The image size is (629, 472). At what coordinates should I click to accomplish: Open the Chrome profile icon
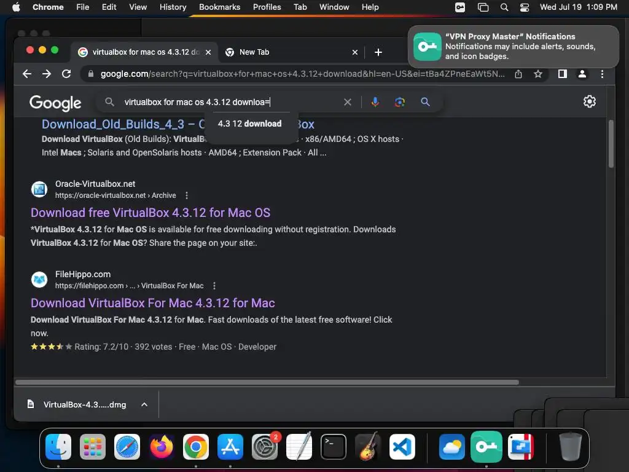pyautogui.click(x=582, y=74)
